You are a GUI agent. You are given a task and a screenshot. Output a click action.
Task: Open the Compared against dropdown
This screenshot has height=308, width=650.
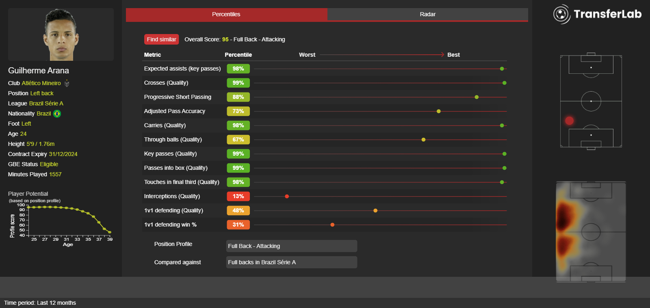(x=292, y=262)
